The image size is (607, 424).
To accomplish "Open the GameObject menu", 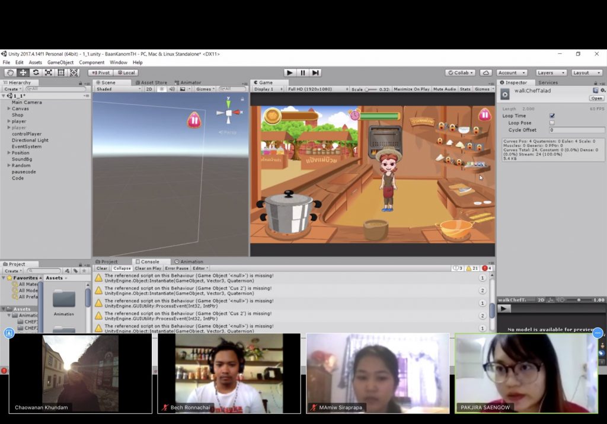I will click(x=60, y=62).
